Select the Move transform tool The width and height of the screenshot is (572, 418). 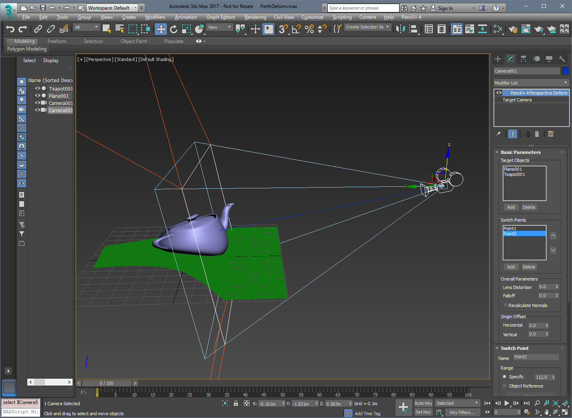point(161,29)
